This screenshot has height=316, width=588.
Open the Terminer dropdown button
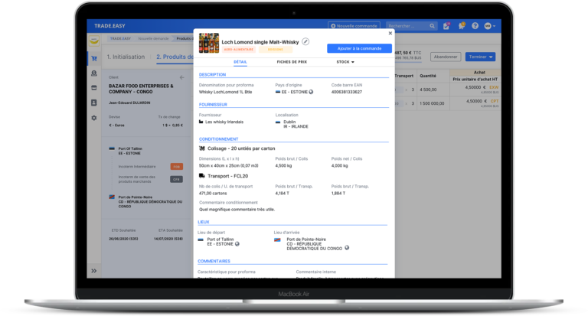coord(480,57)
